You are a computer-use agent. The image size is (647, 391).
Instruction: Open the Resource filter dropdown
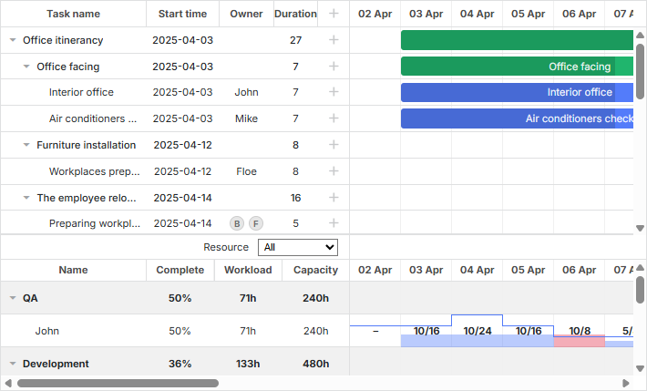(298, 247)
